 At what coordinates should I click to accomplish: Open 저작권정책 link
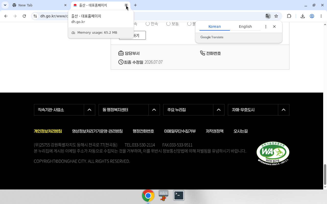tap(215, 131)
